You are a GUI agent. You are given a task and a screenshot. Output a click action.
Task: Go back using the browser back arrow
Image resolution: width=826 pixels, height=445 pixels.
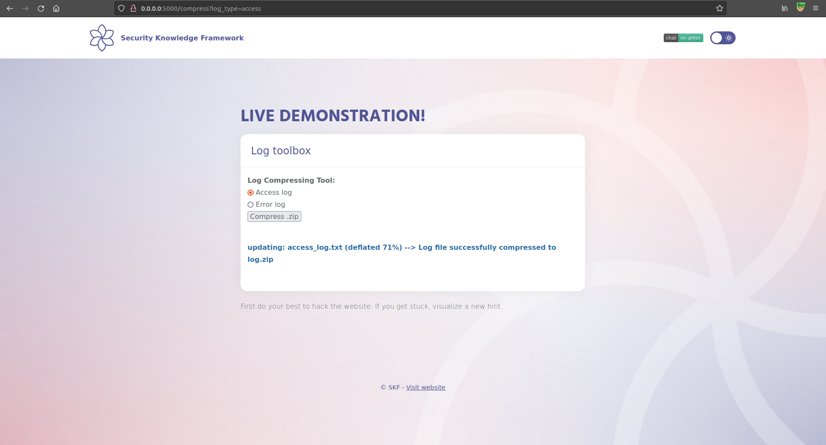(10, 9)
